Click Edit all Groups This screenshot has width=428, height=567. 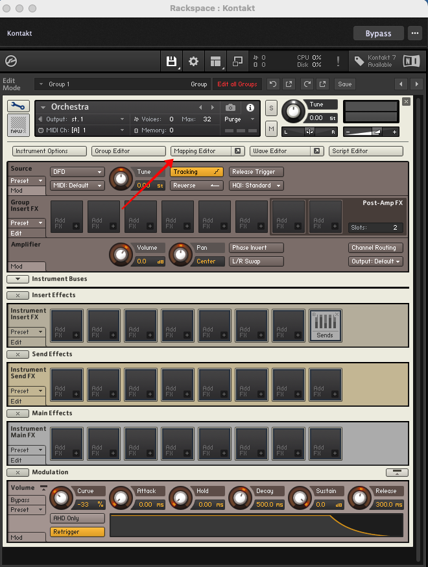pyautogui.click(x=237, y=84)
